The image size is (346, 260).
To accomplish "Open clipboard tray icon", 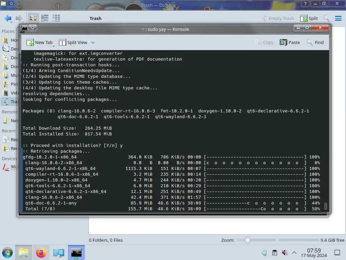I will coord(274,253).
